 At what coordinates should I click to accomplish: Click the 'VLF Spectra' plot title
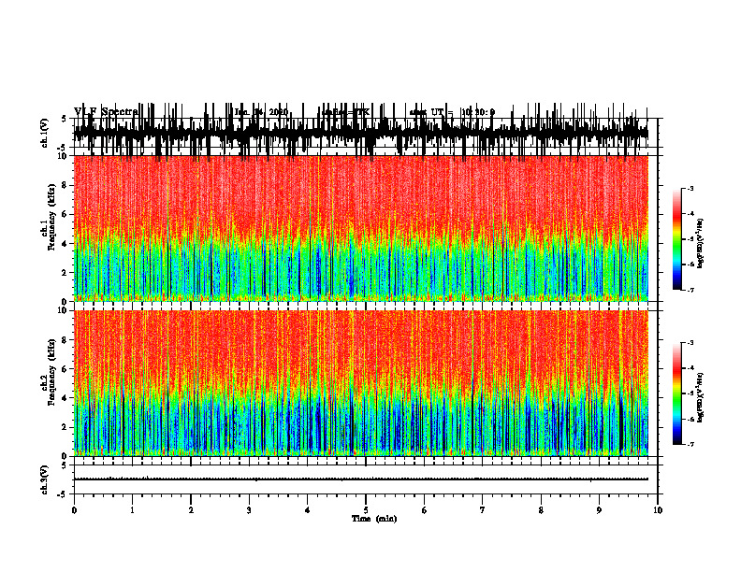[106, 112]
